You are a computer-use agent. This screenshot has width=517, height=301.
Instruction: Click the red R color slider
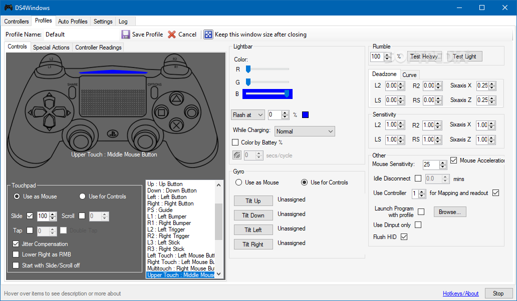[268, 69]
